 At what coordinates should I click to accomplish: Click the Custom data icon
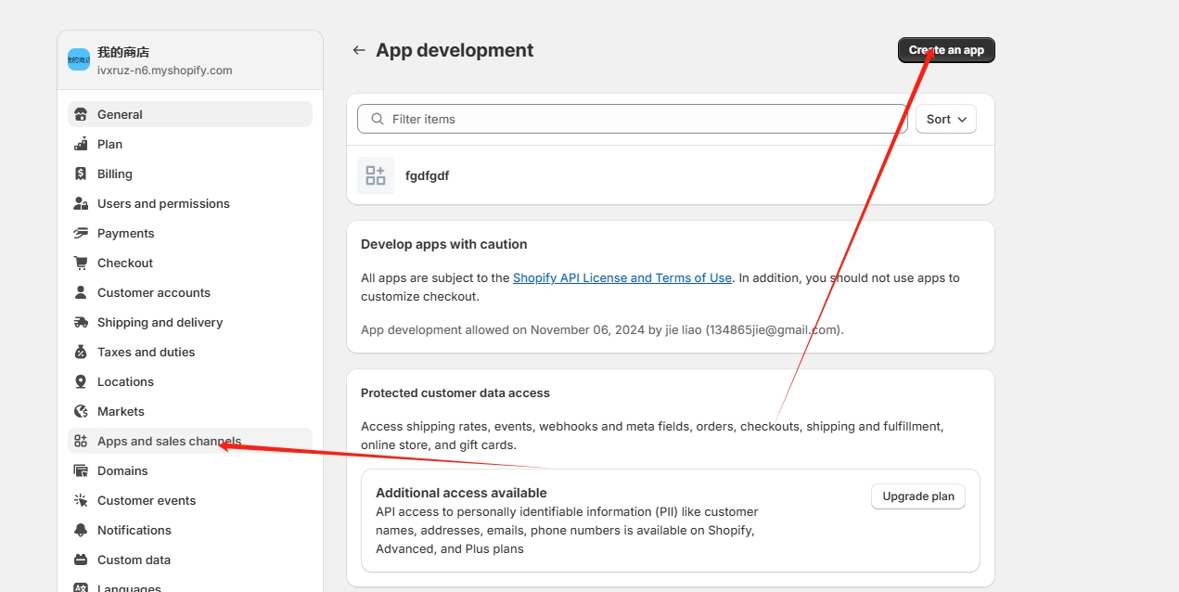tap(81, 560)
